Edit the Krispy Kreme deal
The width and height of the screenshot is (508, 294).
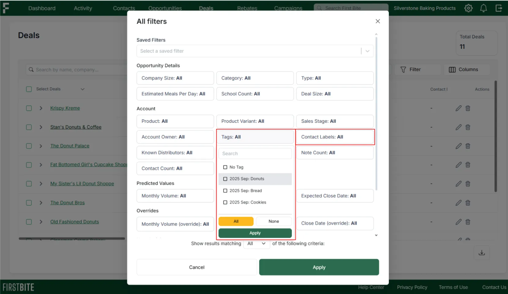(x=458, y=108)
